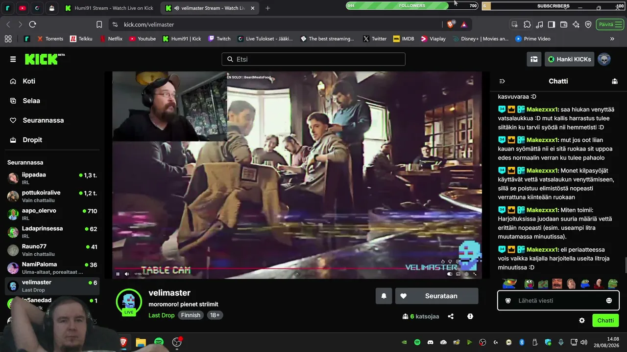
Task: Click the Brave Rewards triangle icon
Action: point(464,24)
